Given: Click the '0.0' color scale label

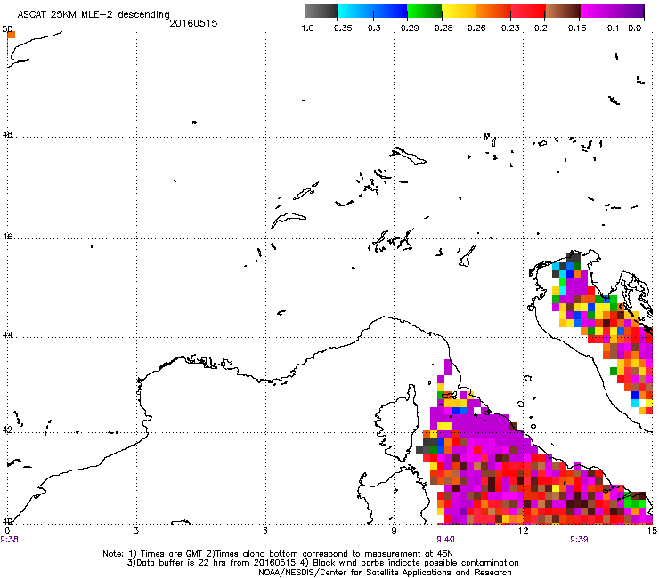Looking at the screenshot, I should [x=635, y=28].
